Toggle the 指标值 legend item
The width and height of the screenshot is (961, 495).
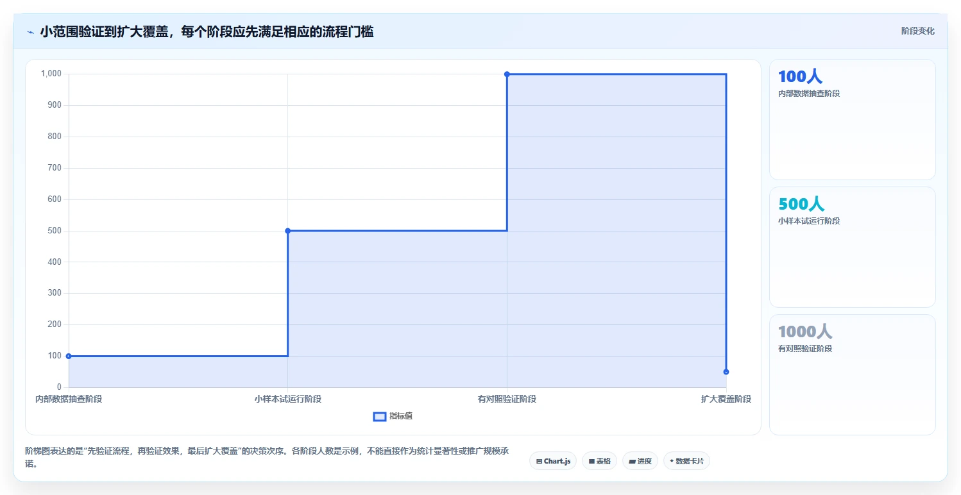point(393,416)
